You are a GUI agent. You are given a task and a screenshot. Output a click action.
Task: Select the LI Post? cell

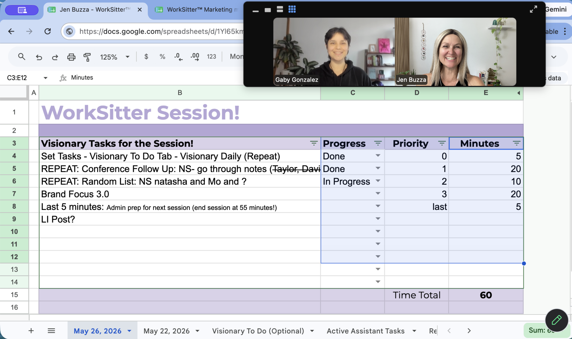[x=180, y=219]
